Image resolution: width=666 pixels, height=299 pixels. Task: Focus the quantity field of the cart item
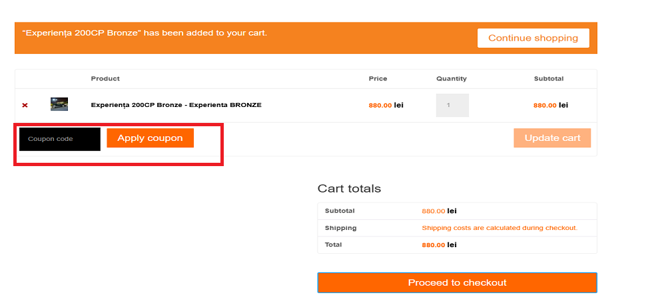pos(452,105)
